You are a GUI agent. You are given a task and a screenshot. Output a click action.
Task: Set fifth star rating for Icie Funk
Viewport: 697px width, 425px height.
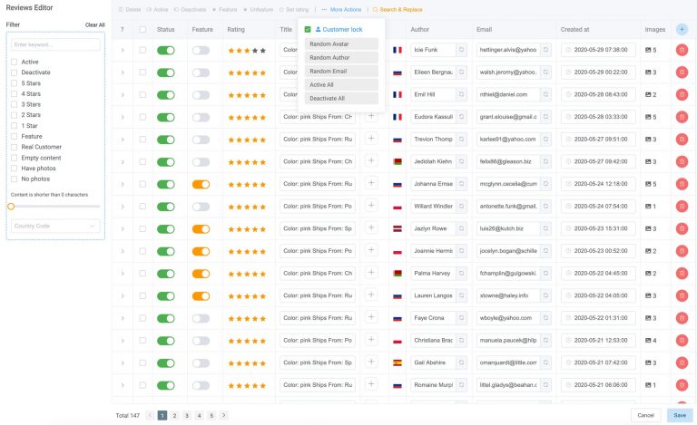coord(263,51)
